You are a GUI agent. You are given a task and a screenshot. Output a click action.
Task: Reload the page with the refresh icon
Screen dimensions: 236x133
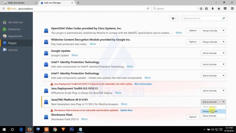[148, 8]
